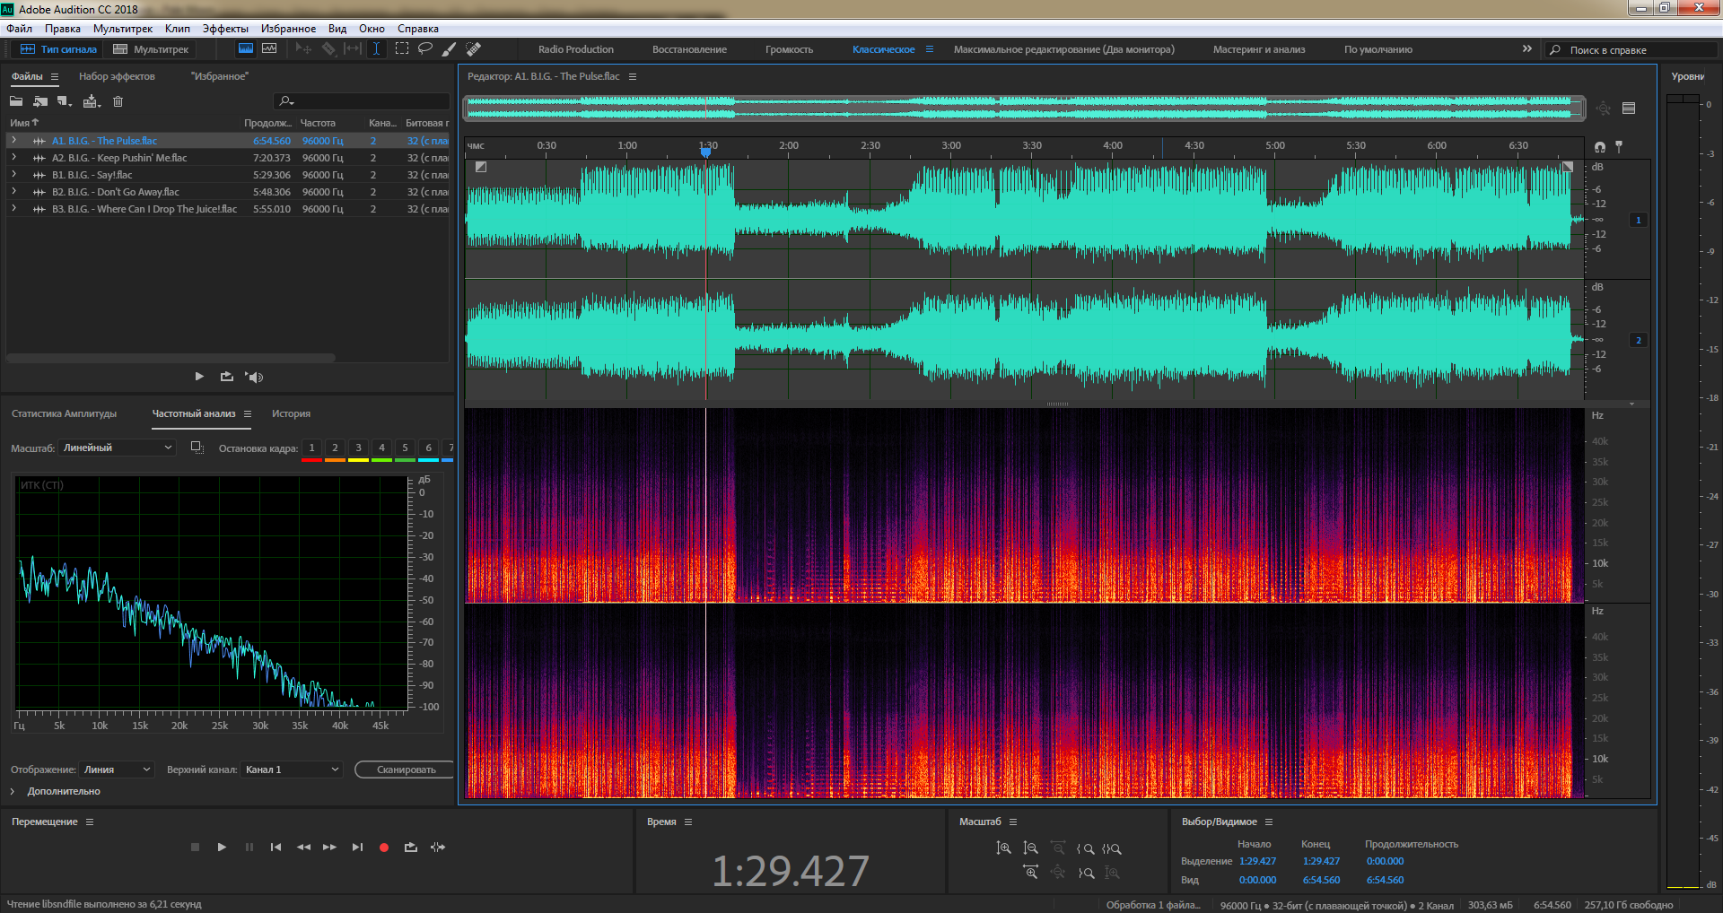Click Zoom Out Amplitude icon

point(1030,848)
